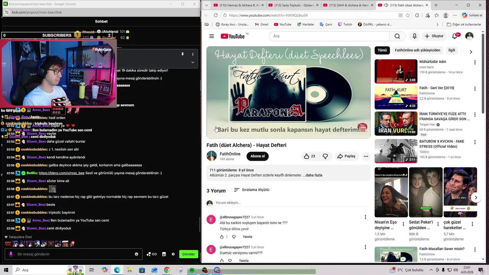Open the Gmail bookmark
Image resolution: width=489 pixels, height=275 pixels.
click(x=261, y=24)
